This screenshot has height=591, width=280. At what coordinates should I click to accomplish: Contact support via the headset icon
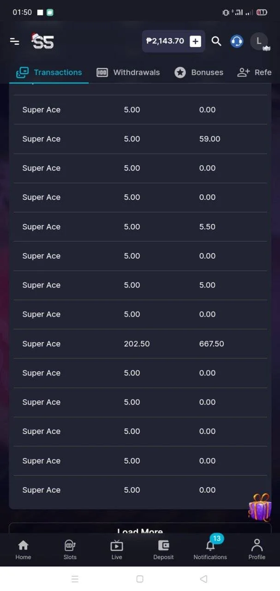tap(237, 41)
